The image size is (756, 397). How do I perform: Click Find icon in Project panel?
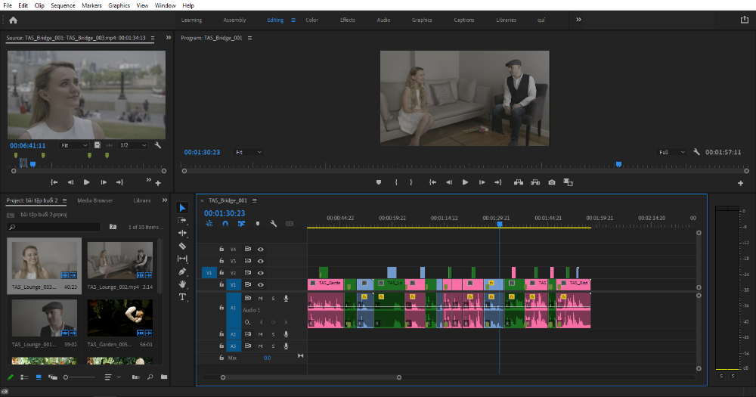click(x=150, y=377)
